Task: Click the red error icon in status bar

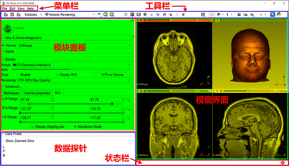Action: coord(283,163)
